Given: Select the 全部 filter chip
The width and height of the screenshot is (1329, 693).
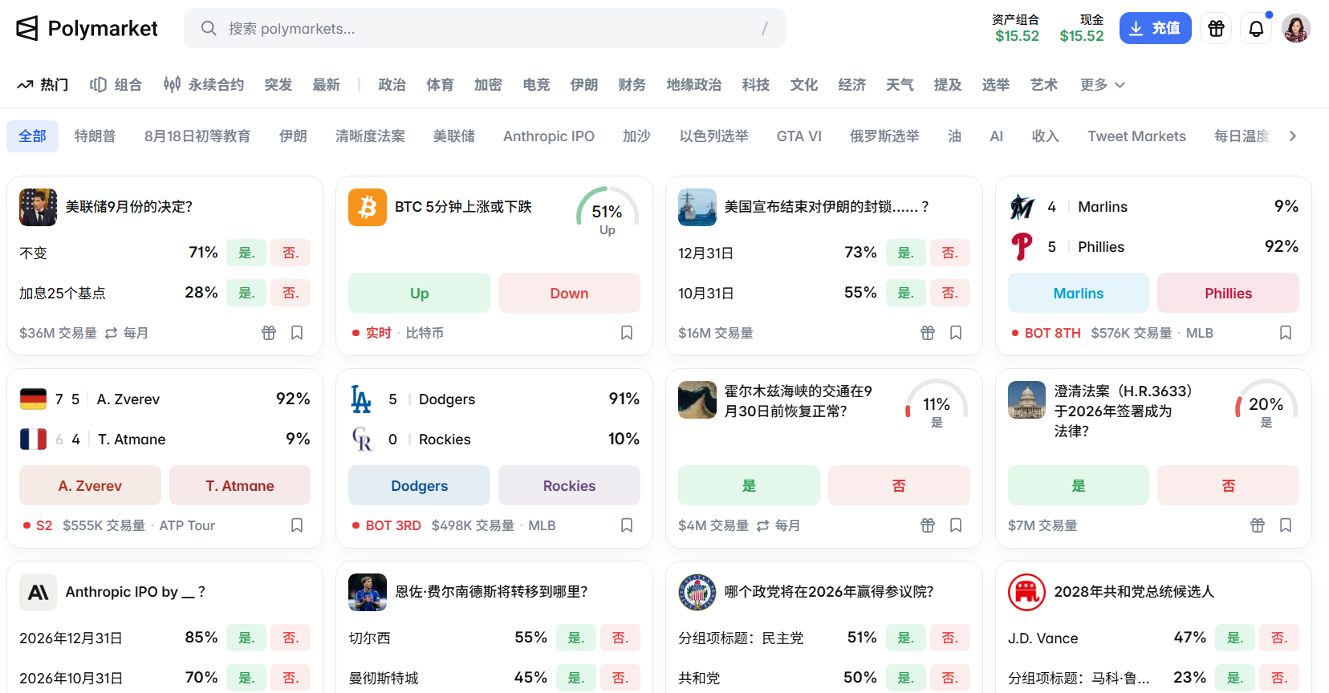Looking at the screenshot, I should pyautogui.click(x=33, y=136).
